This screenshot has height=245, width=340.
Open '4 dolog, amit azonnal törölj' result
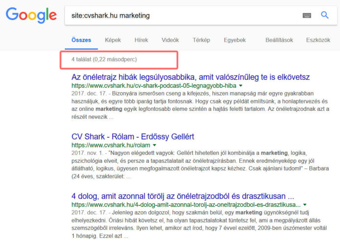tap(183, 196)
